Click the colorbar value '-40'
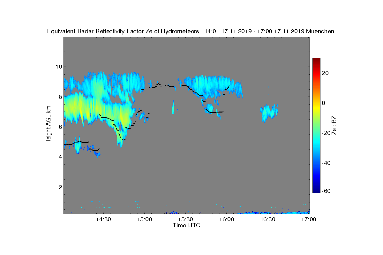383x255 pixels. point(326,163)
